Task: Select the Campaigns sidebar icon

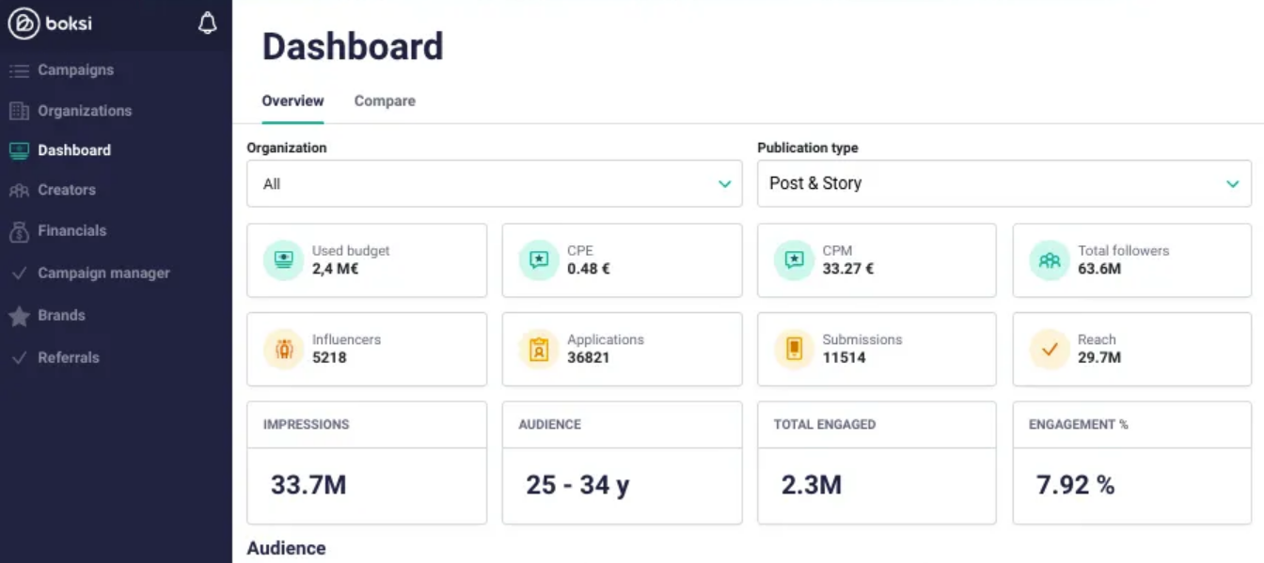Action: 19,70
